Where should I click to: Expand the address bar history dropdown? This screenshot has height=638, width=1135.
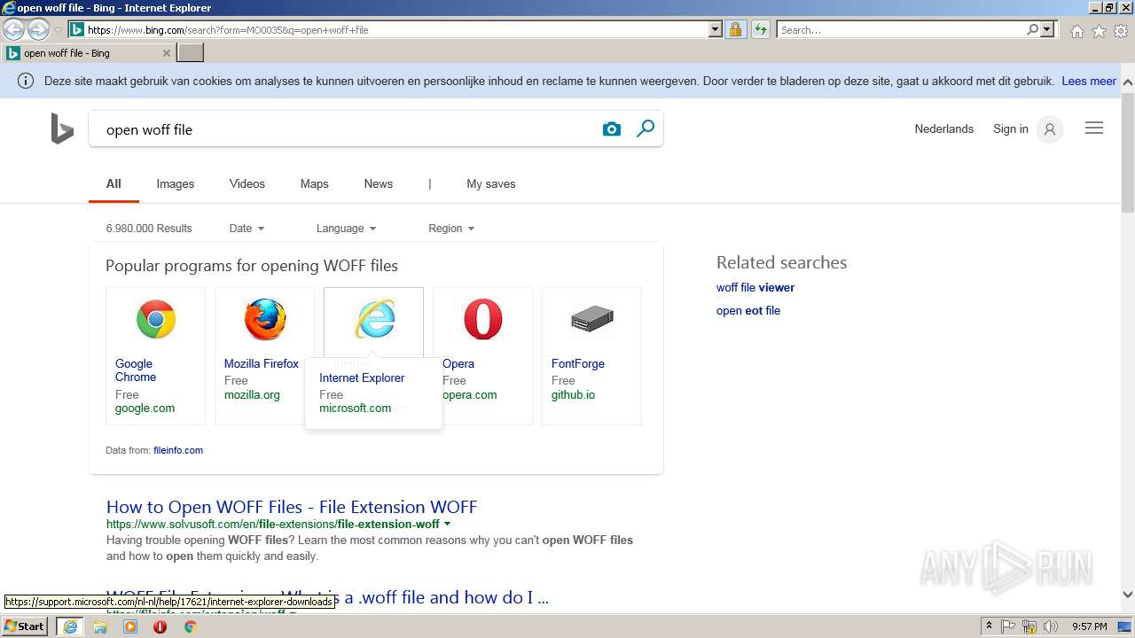click(716, 29)
